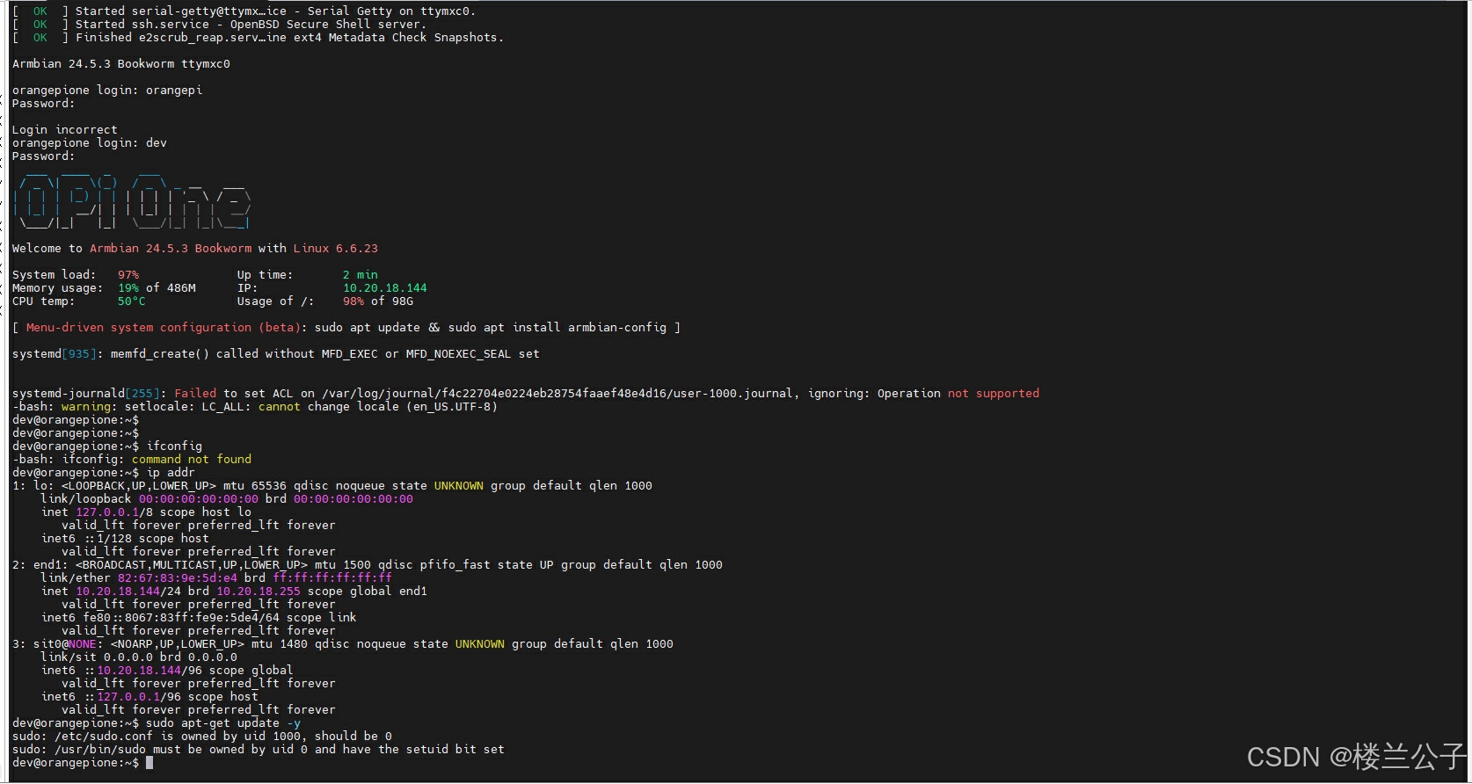Click the 'Linux 6.6.23' kernel version text
The height and width of the screenshot is (784, 1472).
[x=336, y=249]
